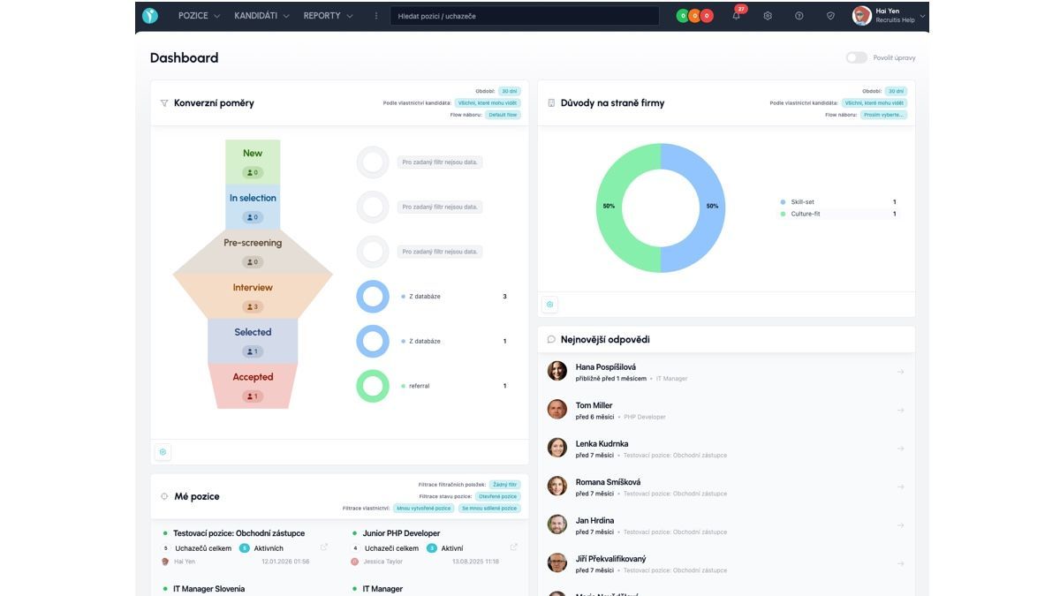Click the green counter badge showing 0

[683, 16]
